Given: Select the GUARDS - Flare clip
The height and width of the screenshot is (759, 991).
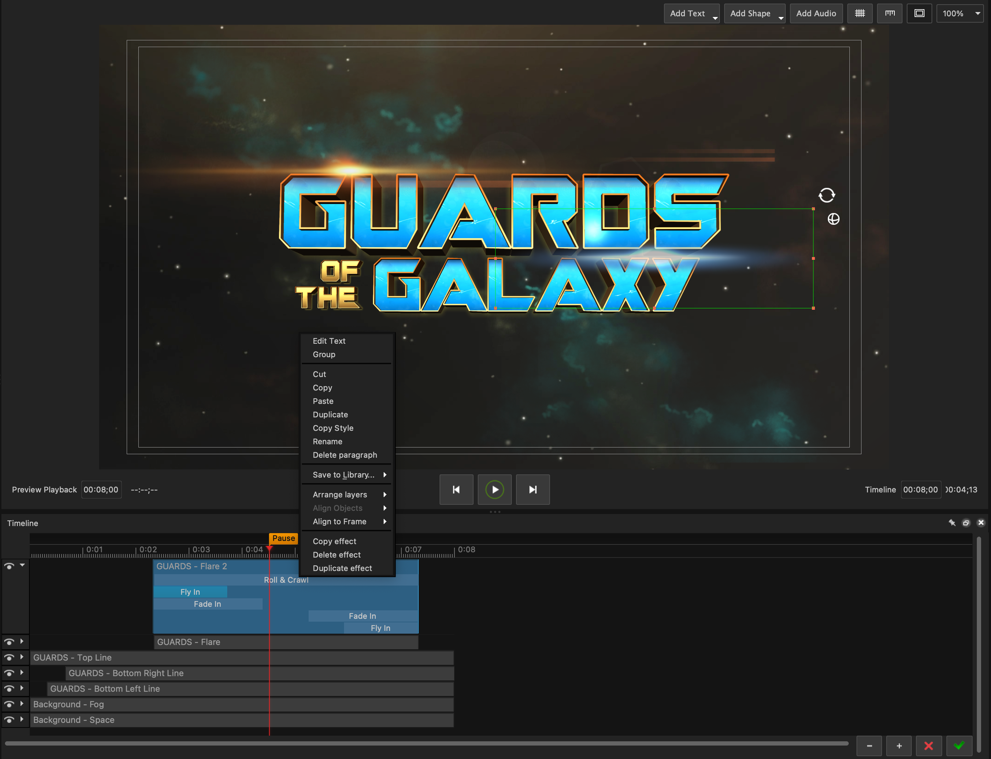Looking at the screenshot, I should coord(286,642).
